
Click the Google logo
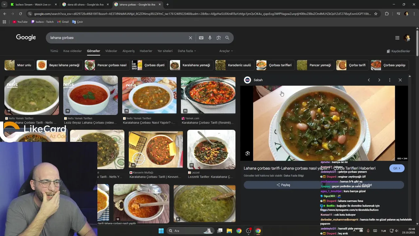click(26, 37)
